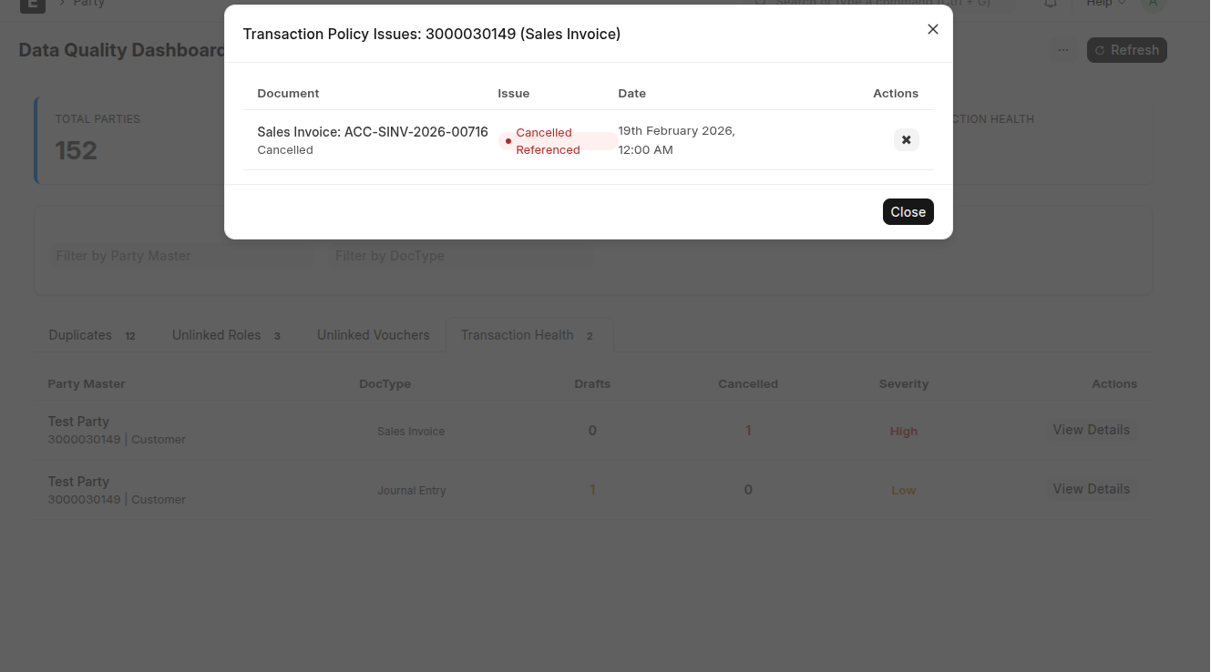Open the Unlinked Vouchers tab
This screenshot has width=1211, height=672.
373,335
